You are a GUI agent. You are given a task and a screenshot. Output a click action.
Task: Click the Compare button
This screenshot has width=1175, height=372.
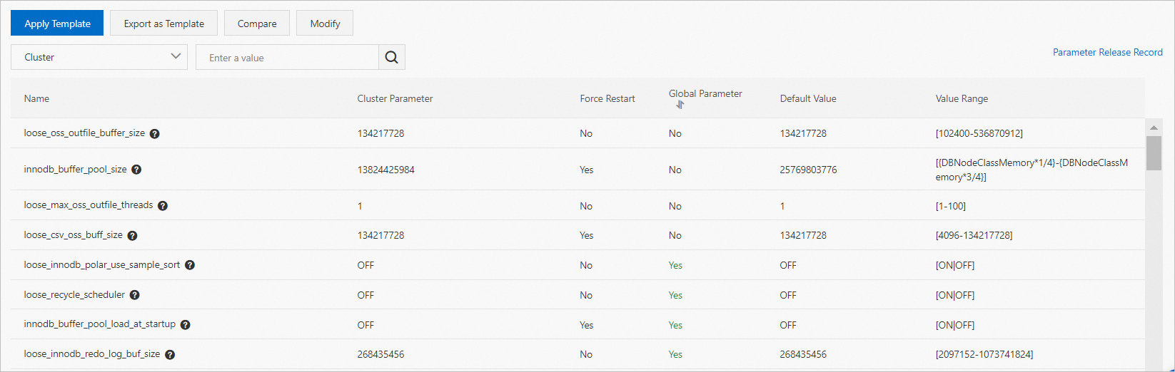pos(257,24)
